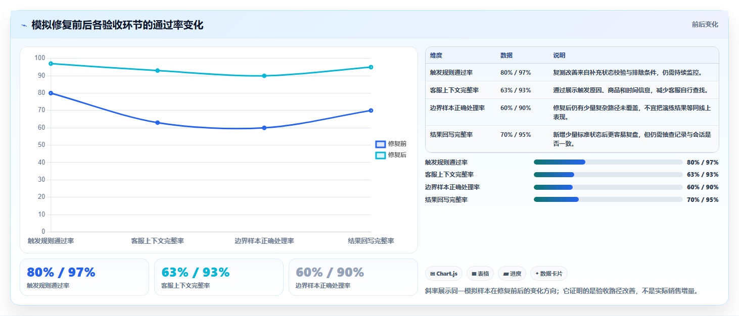Select table value 63% / 93%
Viewport: 739px width, 316px height.
point(516,90)
